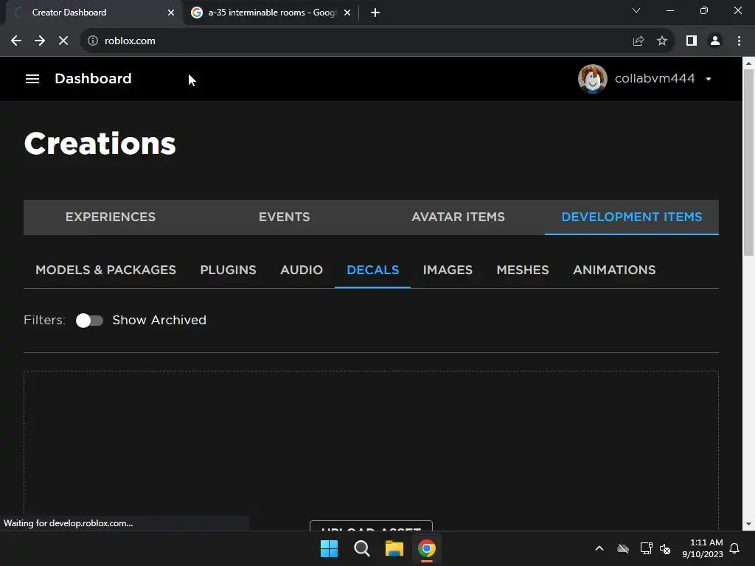
Task: Click the Show Archived label text
Action: pyautogui.click(x=159, y=320)
